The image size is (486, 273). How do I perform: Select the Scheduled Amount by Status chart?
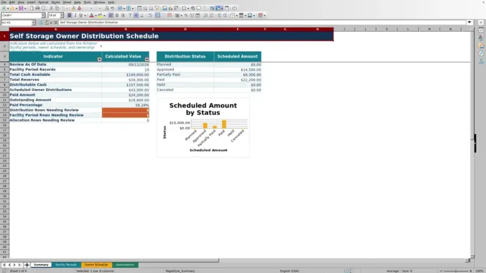pyautogui.click(x=203, y=128)
